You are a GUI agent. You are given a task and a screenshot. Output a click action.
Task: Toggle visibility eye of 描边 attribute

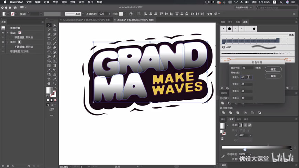pos(3,33)
